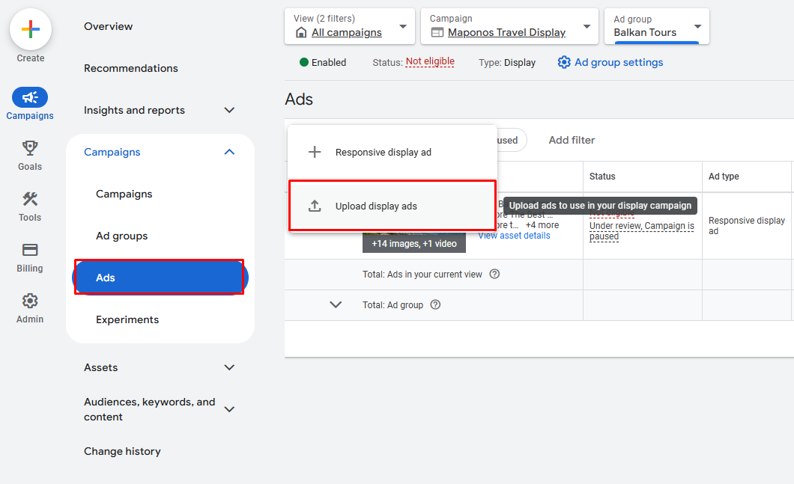
Task: Click the Ad group settings gear icon
Action: (564, 62)
